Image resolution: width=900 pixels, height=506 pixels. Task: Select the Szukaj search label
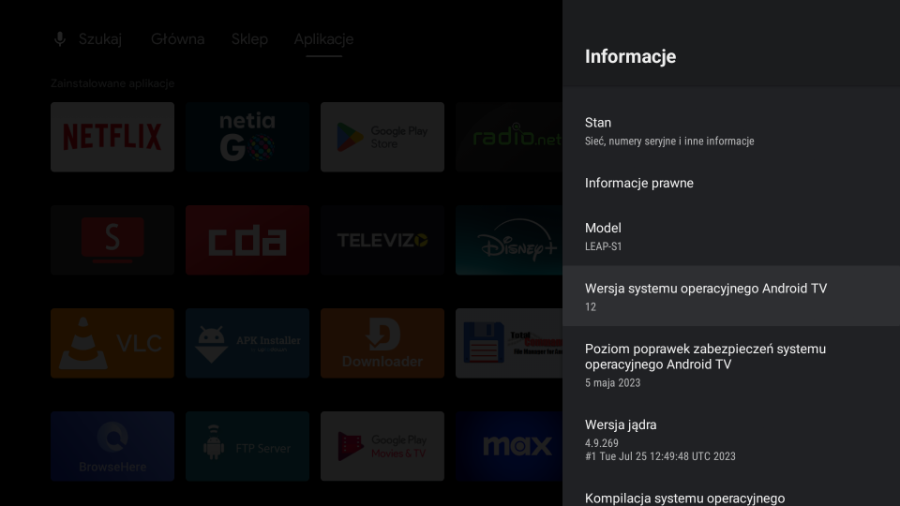(x=100, y=39)
